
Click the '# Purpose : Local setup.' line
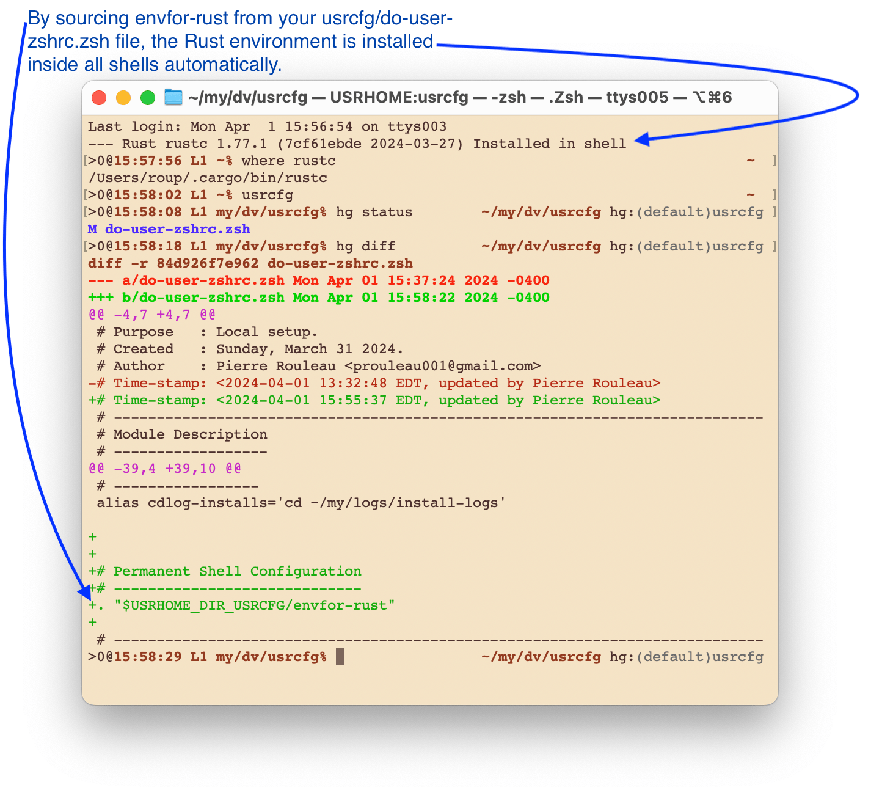(207, 332)
